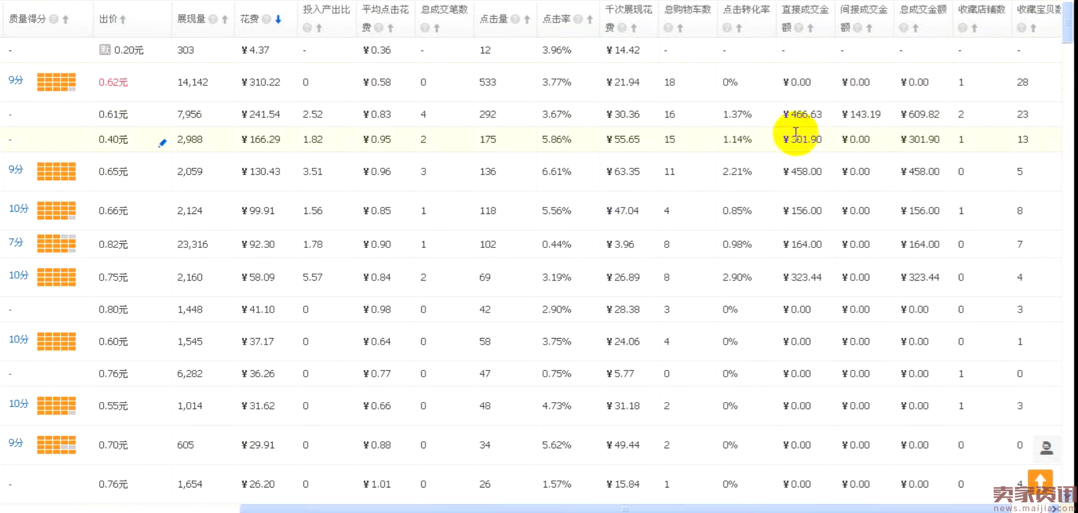Sort by 总成交笔数 using its arrow
Viewport: 1078px width, 513px height.
tap(437, 28)
